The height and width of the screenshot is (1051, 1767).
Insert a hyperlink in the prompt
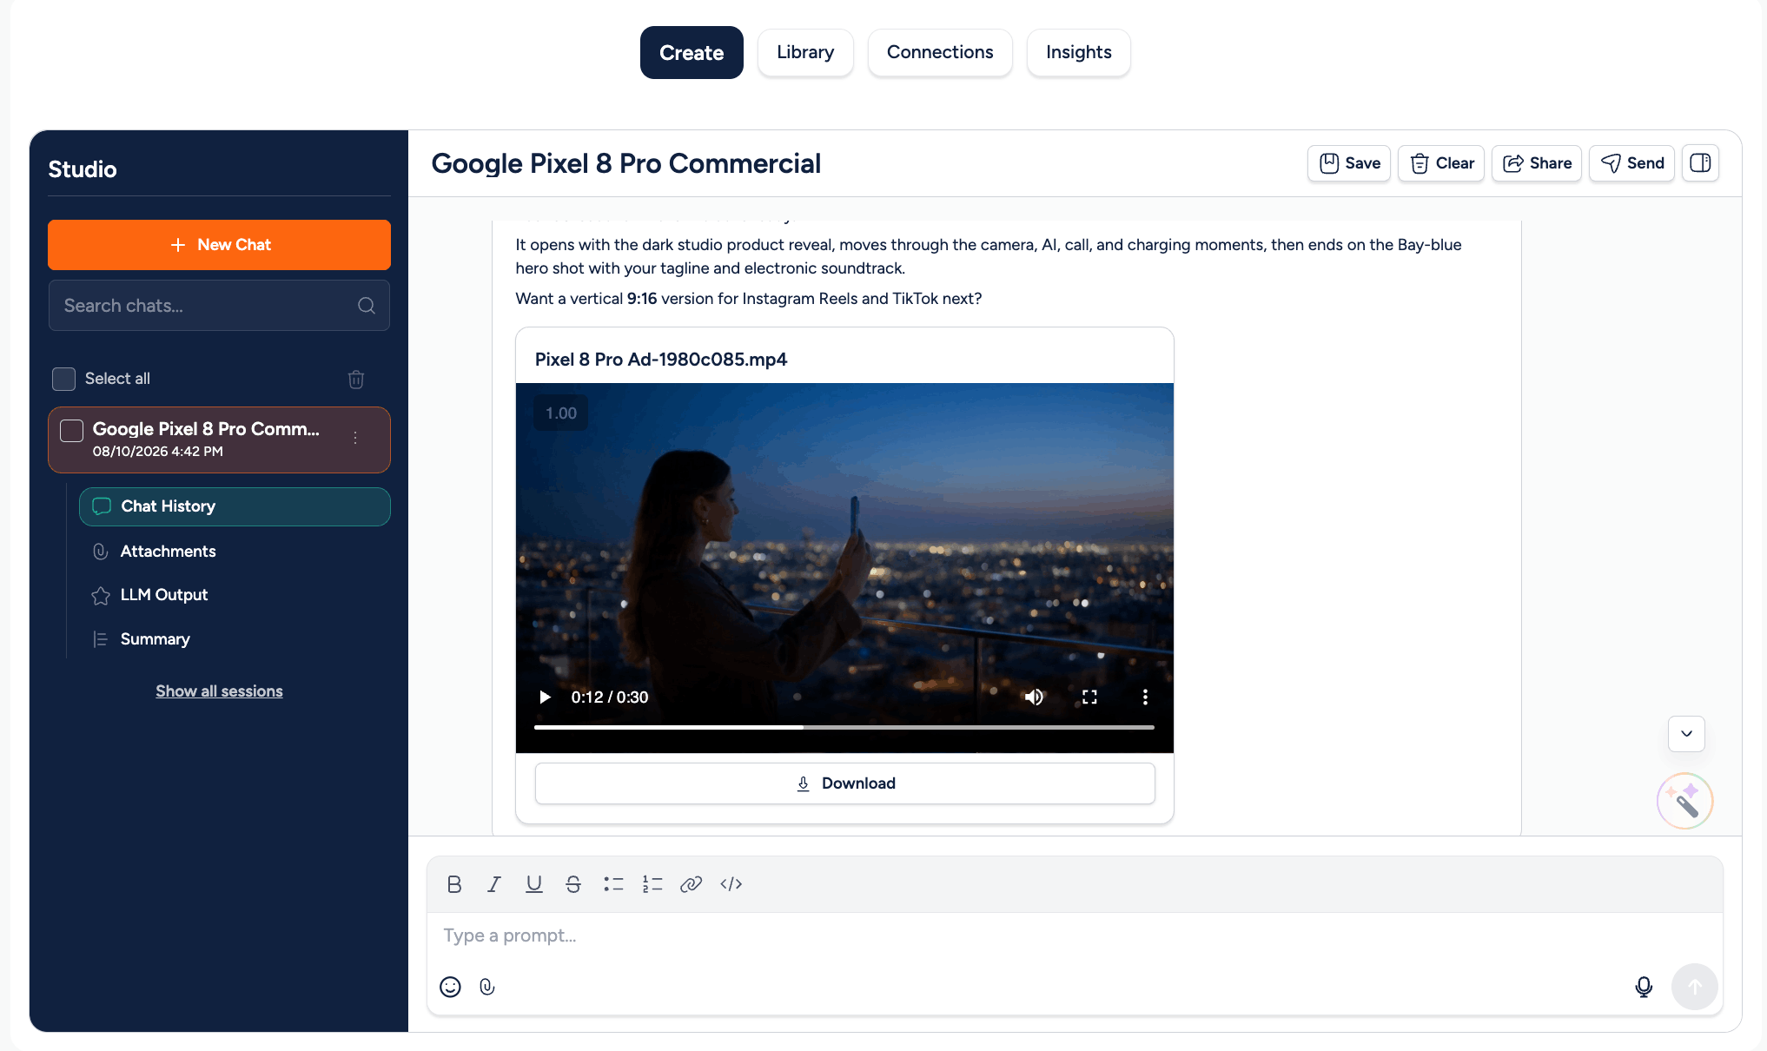pyautogui.click(x=692, y=884)
